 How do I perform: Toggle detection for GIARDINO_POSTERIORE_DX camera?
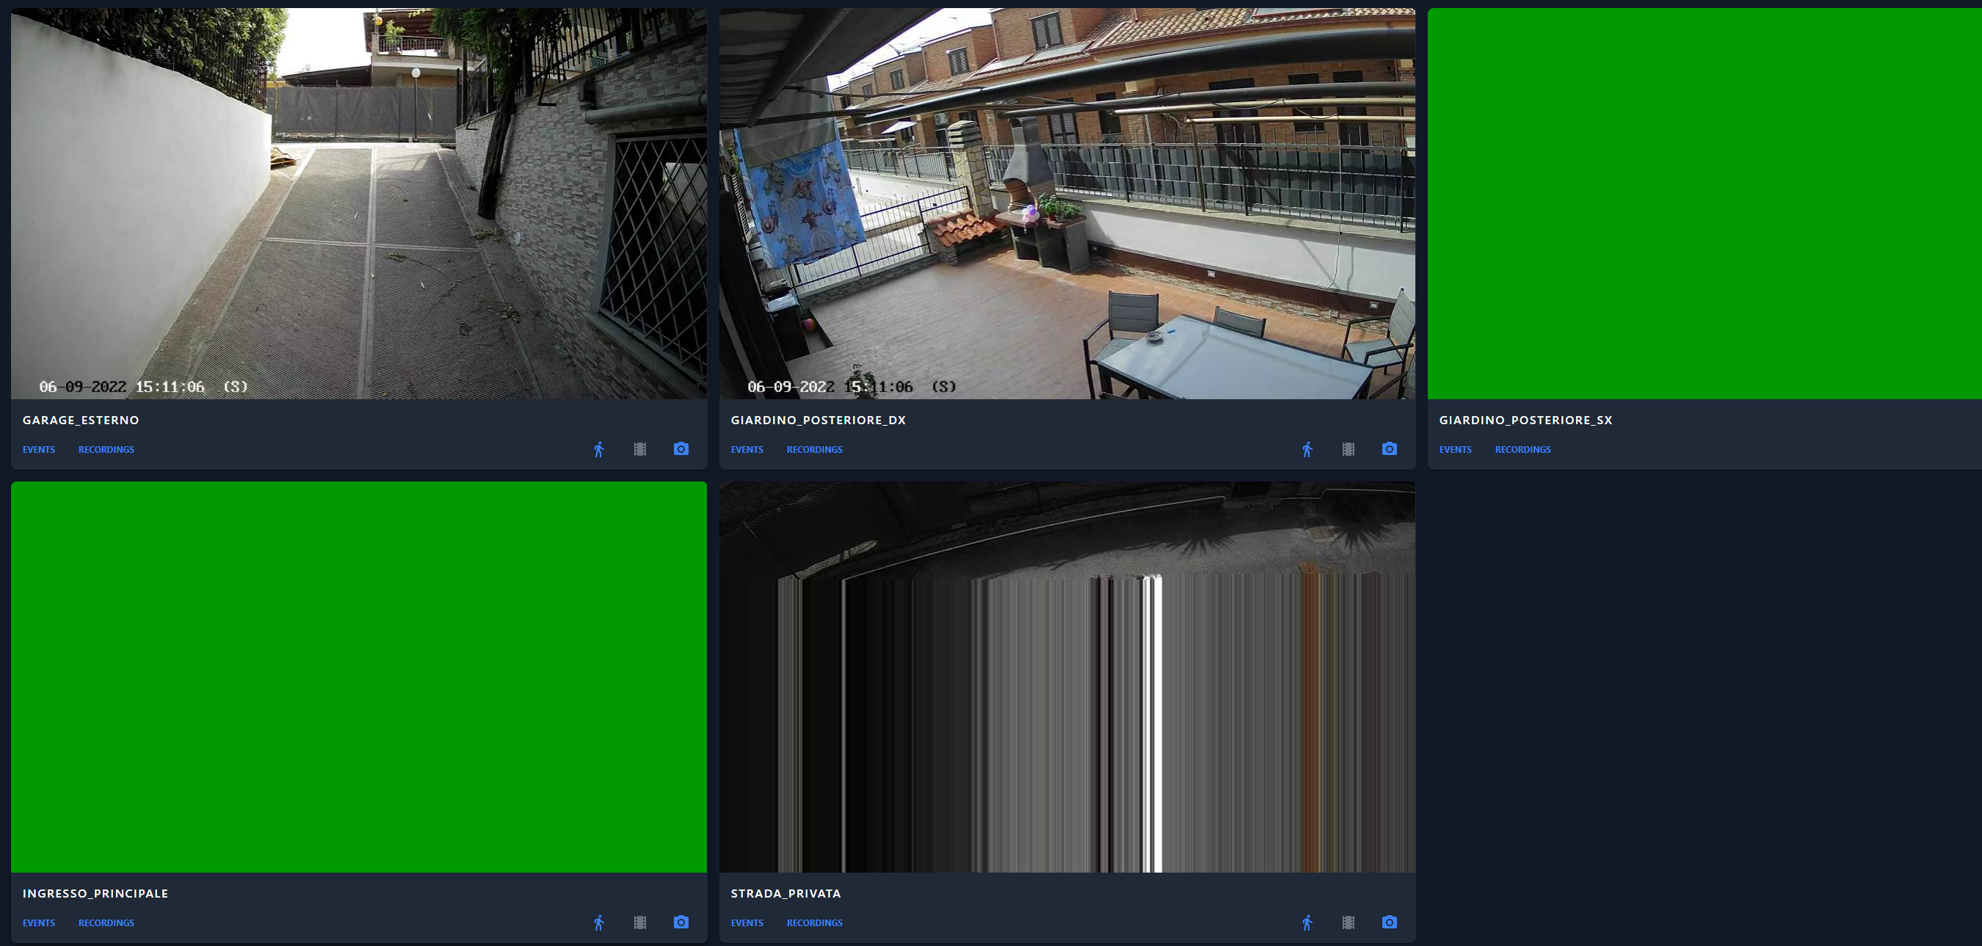coord(1307,449)
